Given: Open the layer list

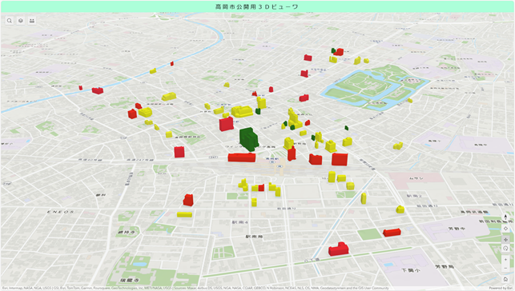Looking at the screenshot, I should pos(21,21).
